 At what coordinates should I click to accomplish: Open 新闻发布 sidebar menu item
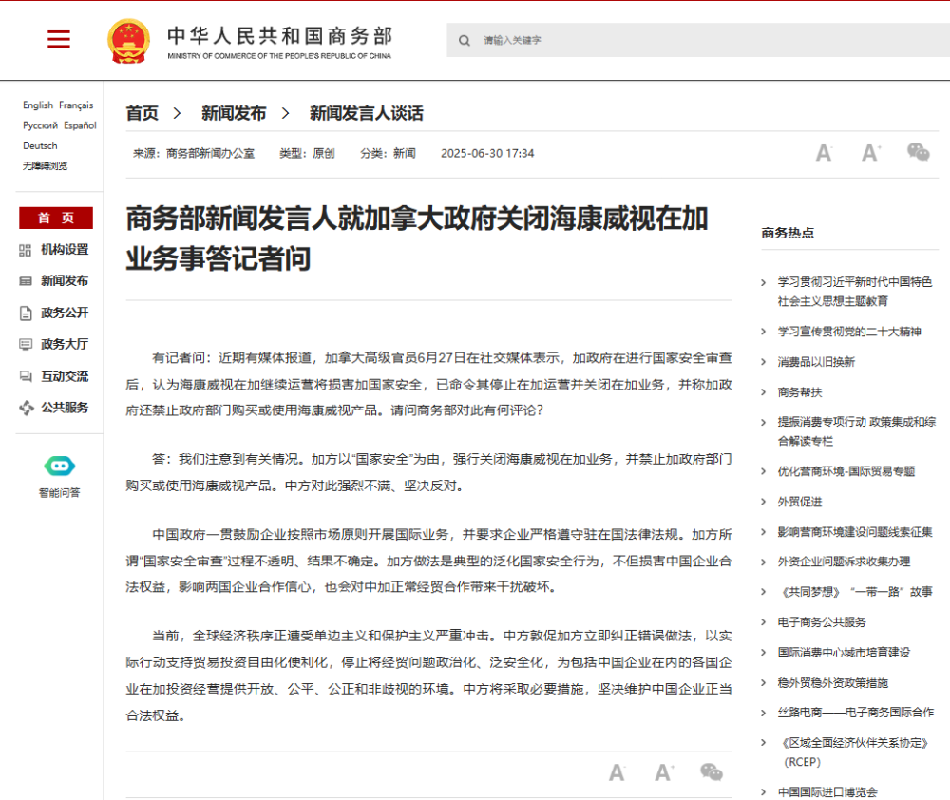(x=64, y=281)
